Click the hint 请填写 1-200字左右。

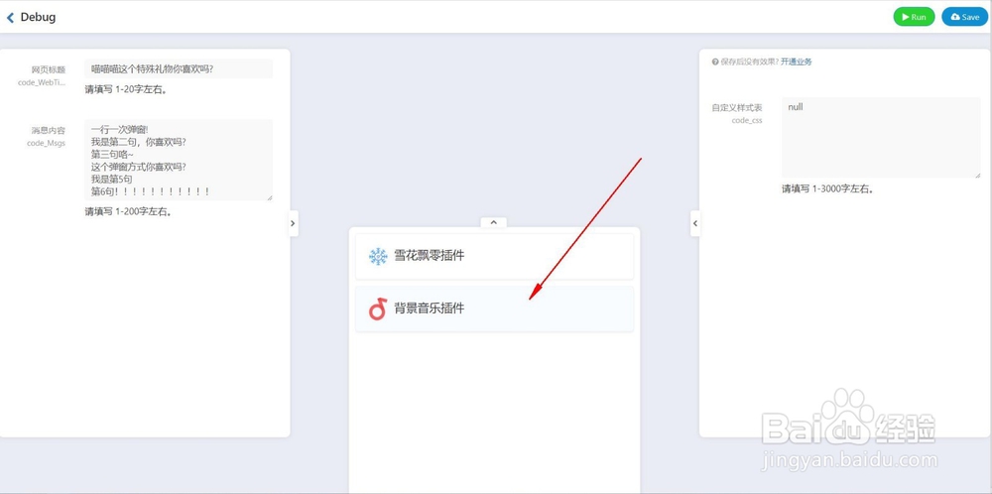click(x=128, y=212)
